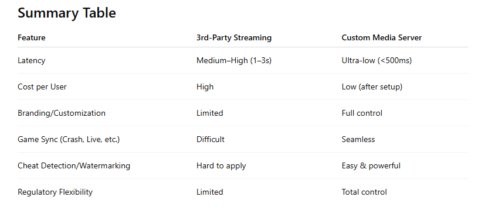This screenshot has height=221, width=478.
Task: Click the Summary Table heading
Action: (x=67, y=13)
